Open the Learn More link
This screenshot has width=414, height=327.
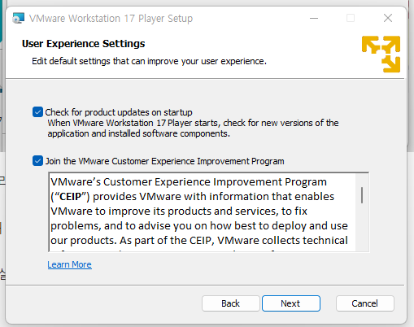tap(69, 264)
